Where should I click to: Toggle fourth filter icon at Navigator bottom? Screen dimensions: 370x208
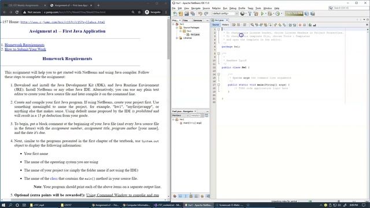(191, 196)
